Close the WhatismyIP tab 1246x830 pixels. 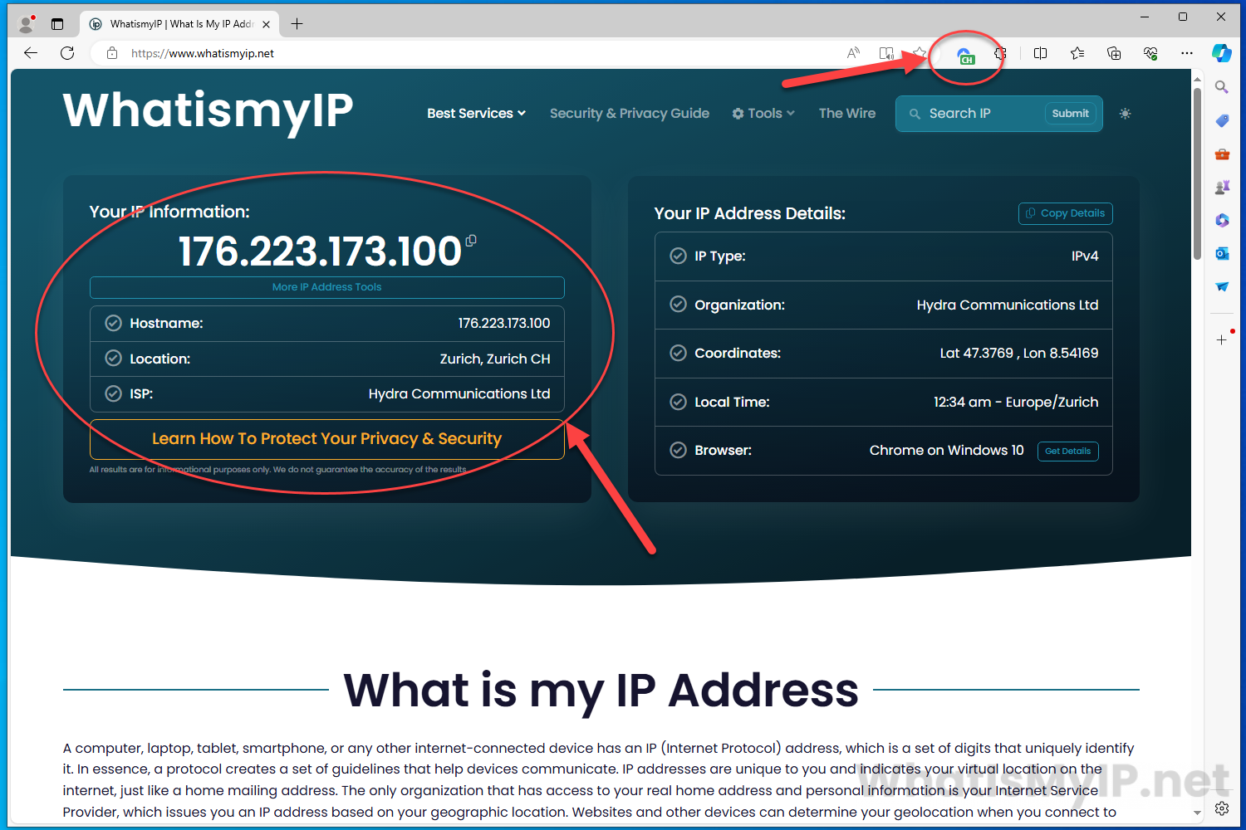pyautogui.click(x=266, y=24)
